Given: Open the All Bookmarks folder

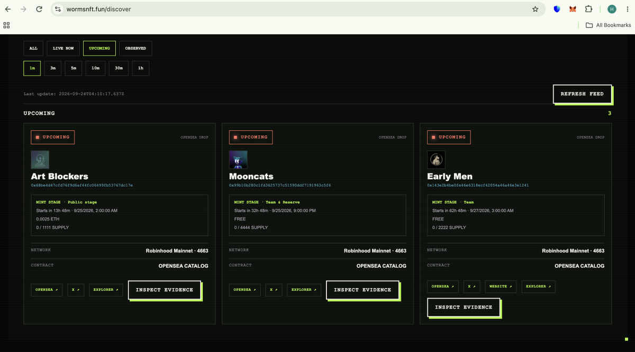Looking at the screenshot, I should pos(608,25).
